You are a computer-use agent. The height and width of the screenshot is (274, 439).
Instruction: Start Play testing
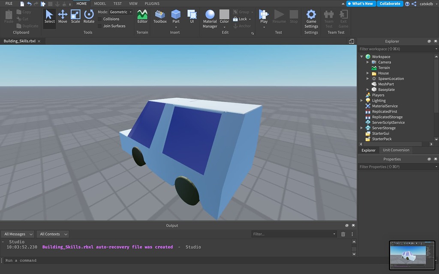click(x=263, y=16)
